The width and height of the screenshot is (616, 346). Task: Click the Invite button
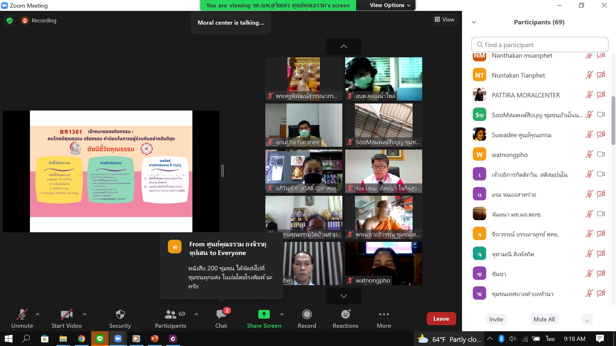tap(496, 319)
